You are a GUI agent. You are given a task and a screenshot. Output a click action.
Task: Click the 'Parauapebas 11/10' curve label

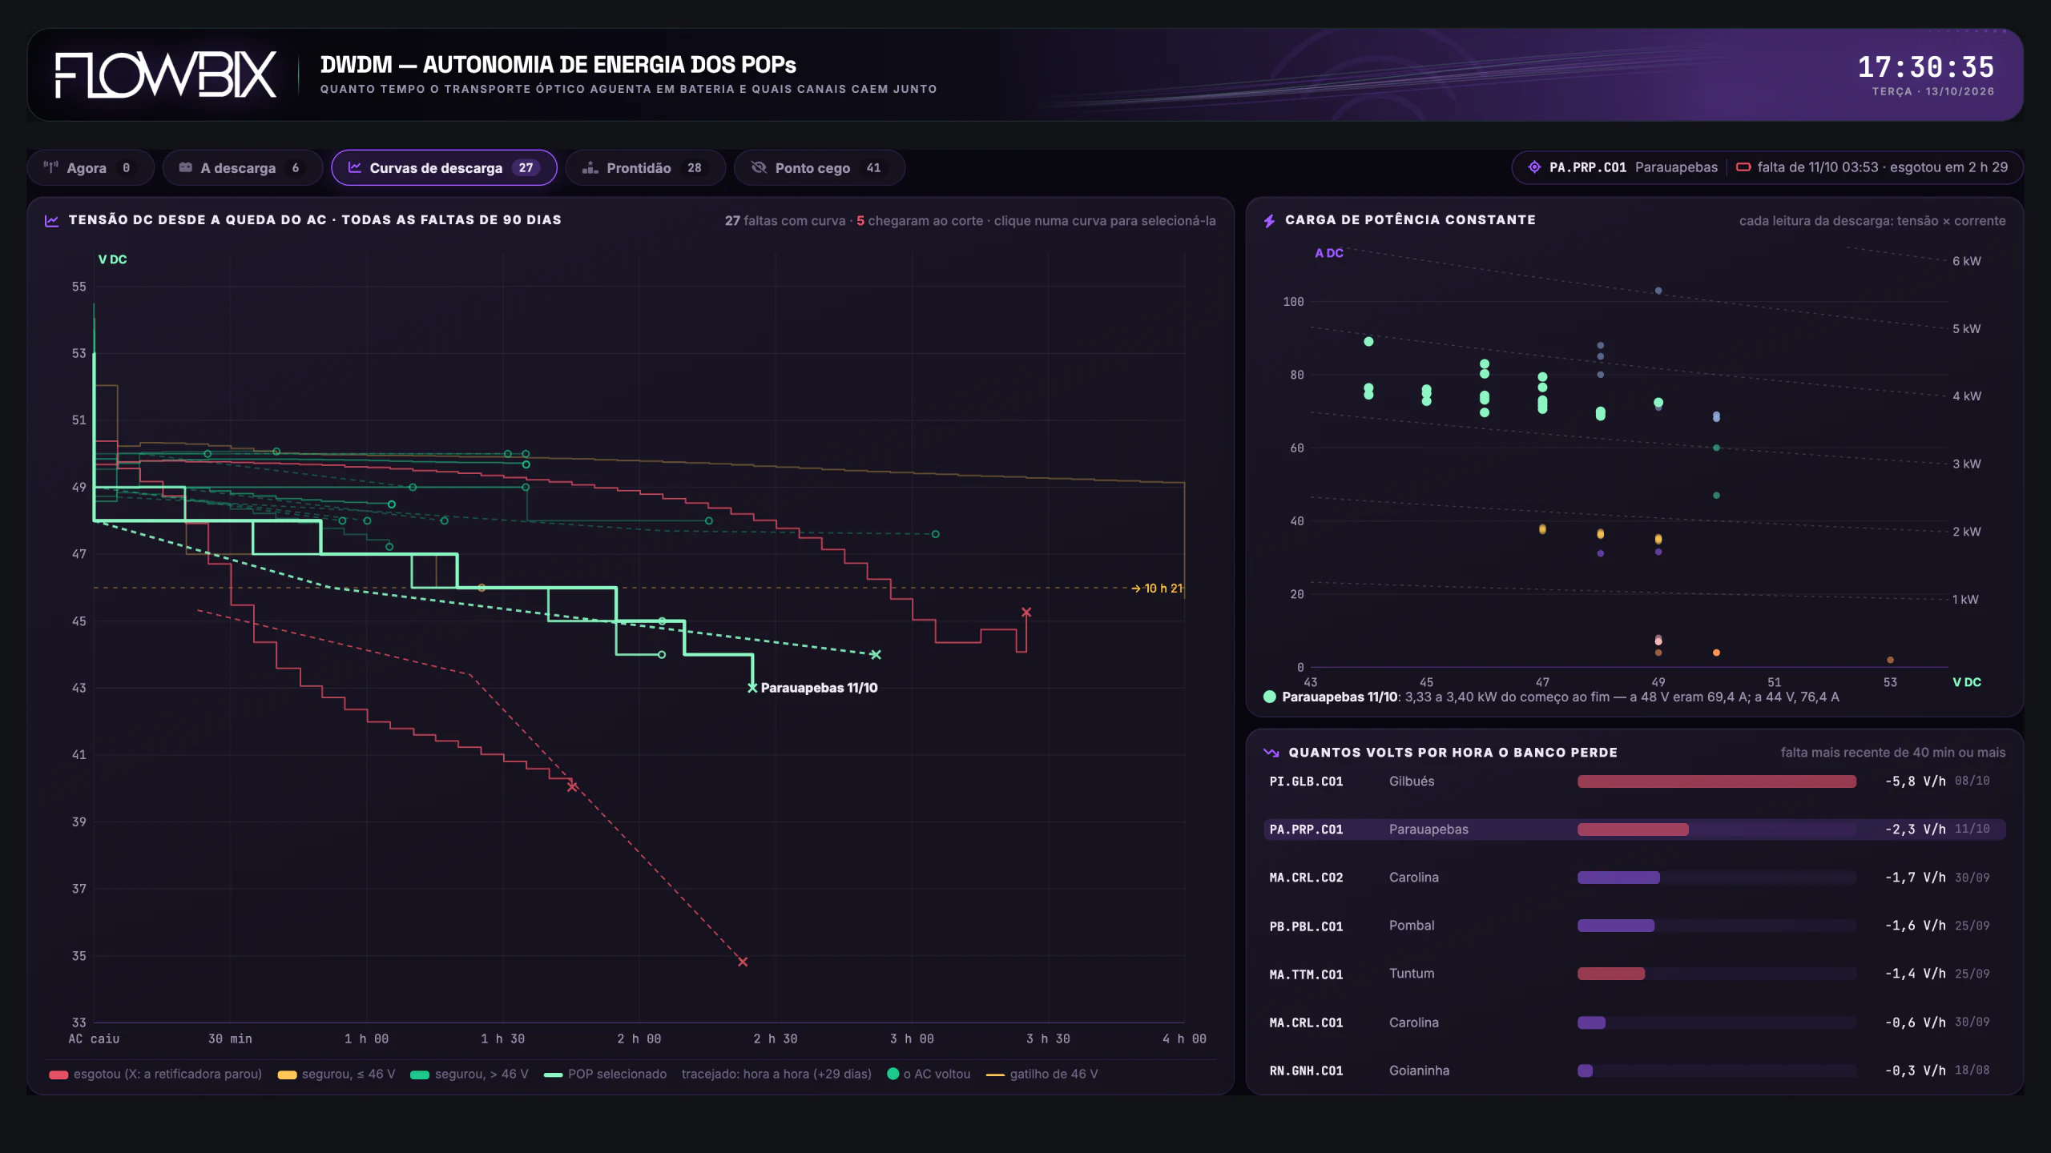click(819, 688)
